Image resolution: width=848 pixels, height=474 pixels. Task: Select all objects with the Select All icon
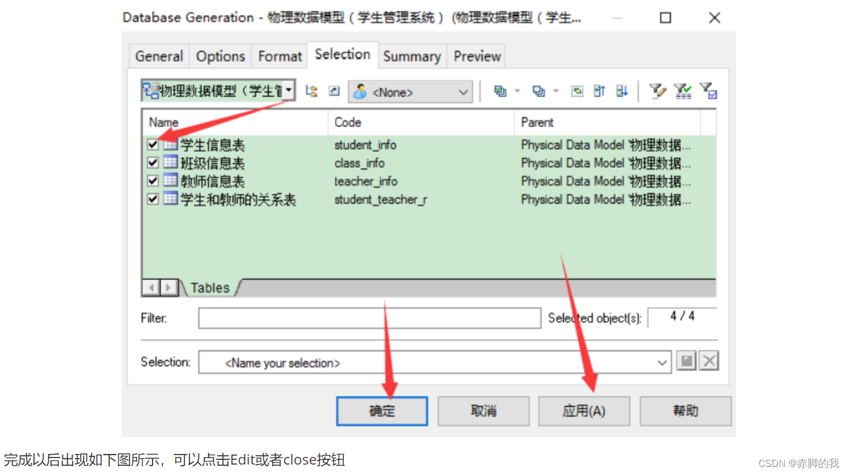(x=502, y=91)
